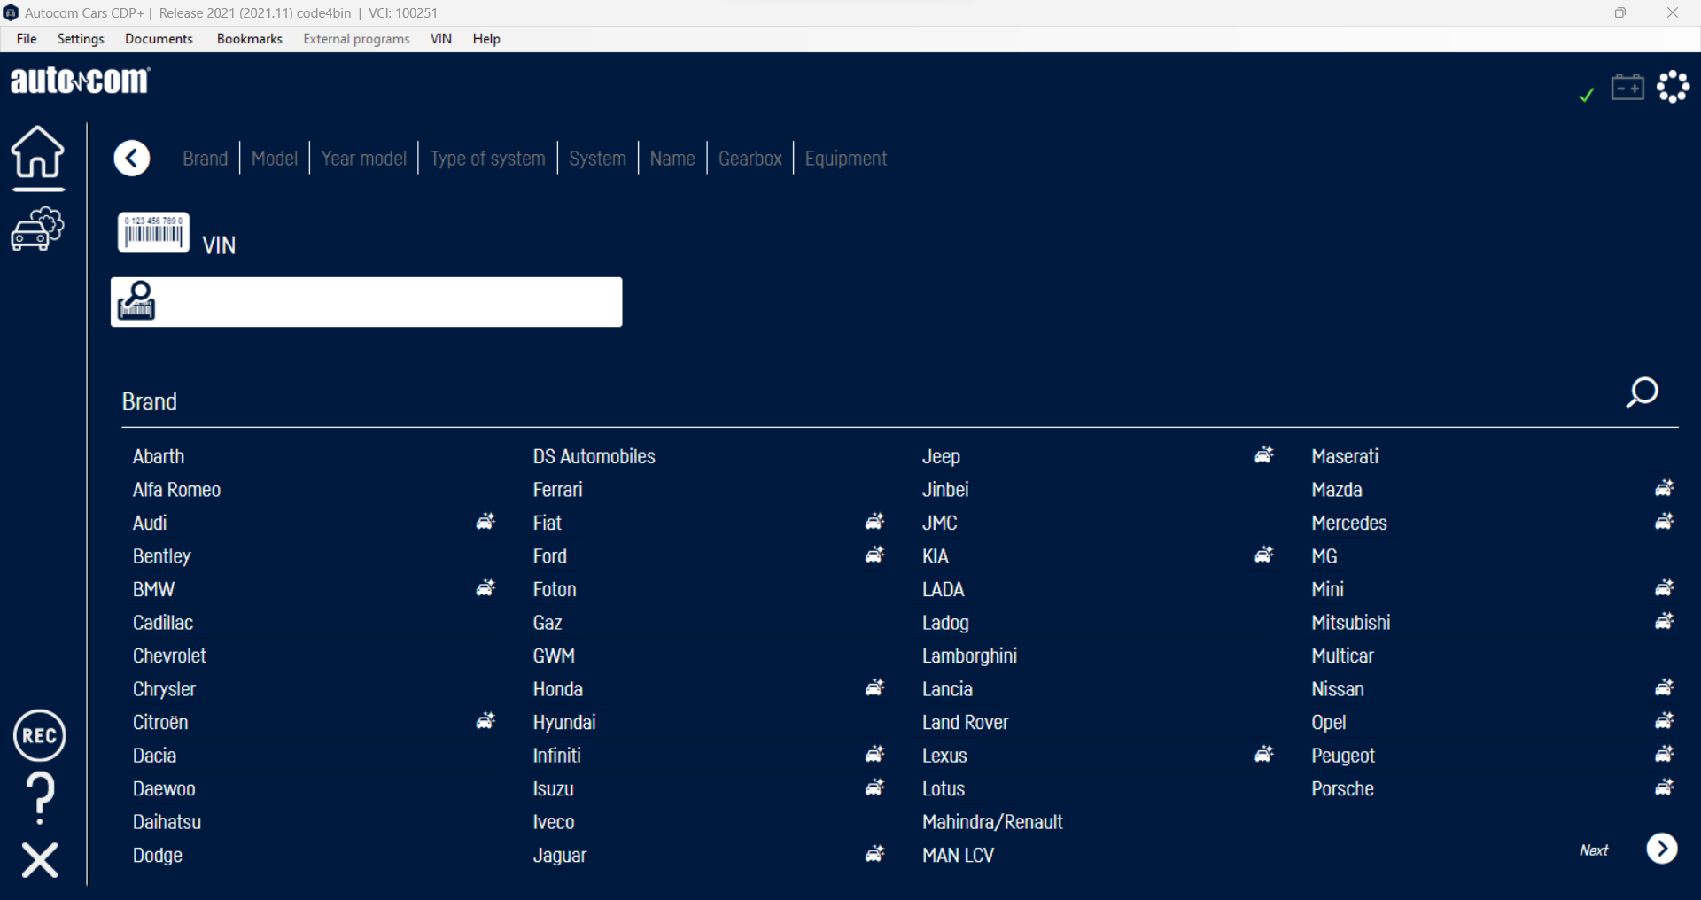Choose the Alfa Romeo brand

click(177, 490)
